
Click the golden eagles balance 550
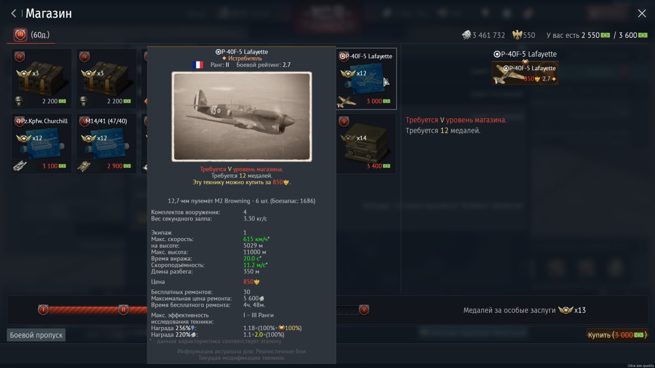(x=523, y=35)
